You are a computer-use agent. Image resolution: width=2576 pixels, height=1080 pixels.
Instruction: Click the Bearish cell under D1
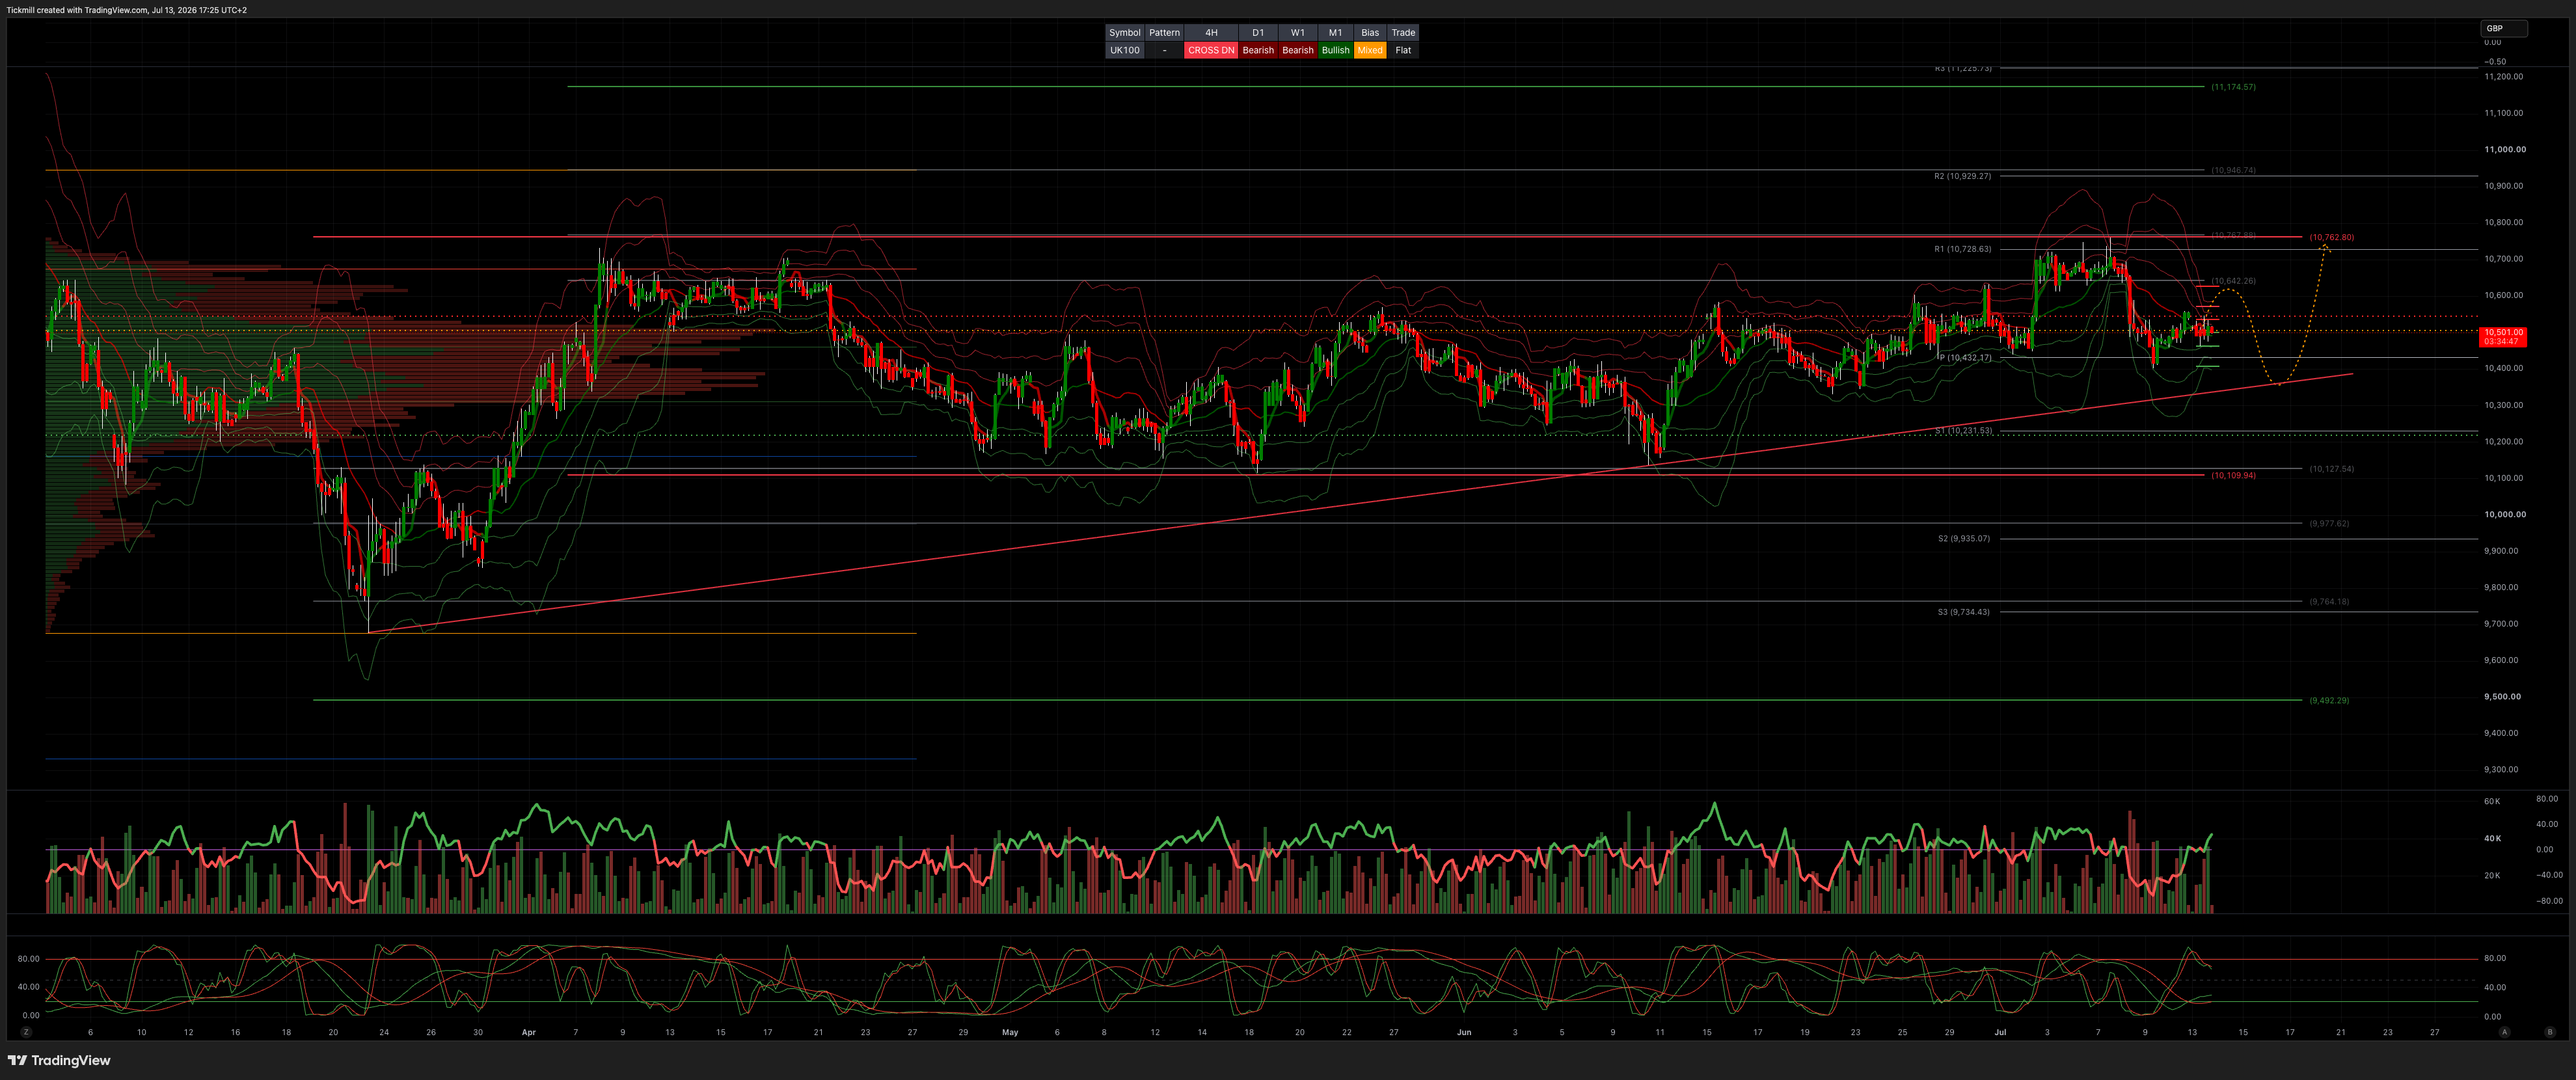(1258, 50)
